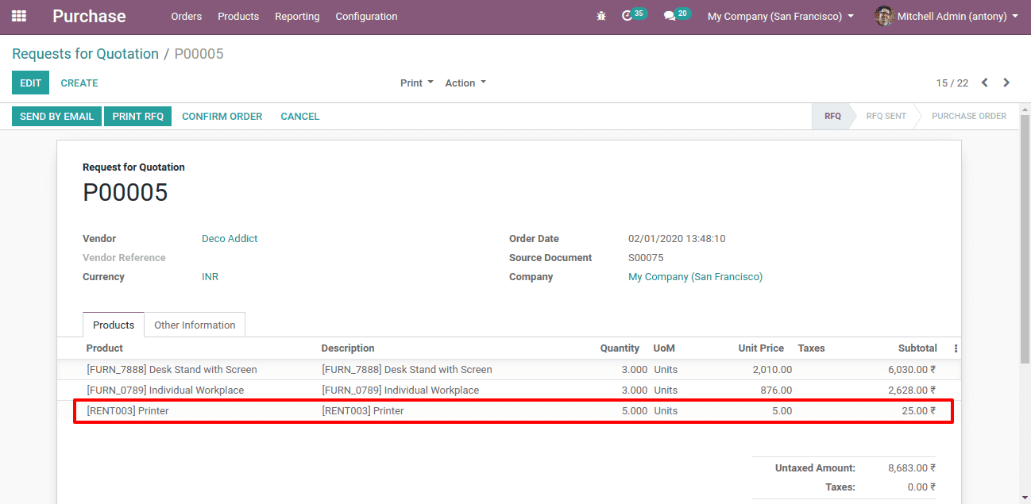Screen dimensions: 1031x504
Task: Click the 5.000 quantity cell
Action: (635, 410)
